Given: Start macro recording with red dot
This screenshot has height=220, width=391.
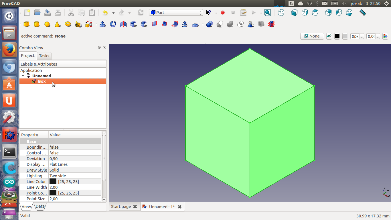Looking at the screenshot, I should pyautogui.click(x=223, y=13).
